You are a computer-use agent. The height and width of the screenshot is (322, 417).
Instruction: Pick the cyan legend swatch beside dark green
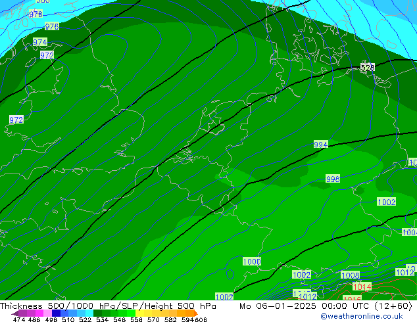(89, 313)
